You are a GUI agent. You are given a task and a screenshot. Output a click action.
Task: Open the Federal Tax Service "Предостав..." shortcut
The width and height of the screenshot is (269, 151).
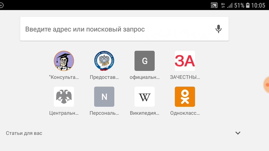[x=104, y=61]
